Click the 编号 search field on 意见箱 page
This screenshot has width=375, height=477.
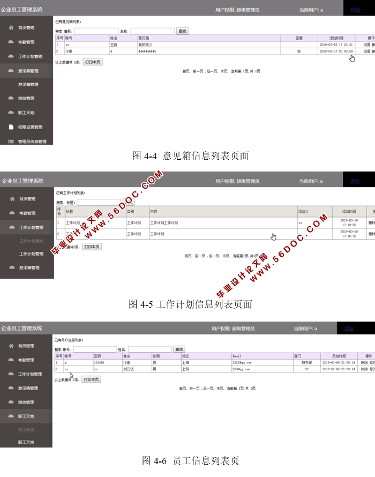coord(96,32)
